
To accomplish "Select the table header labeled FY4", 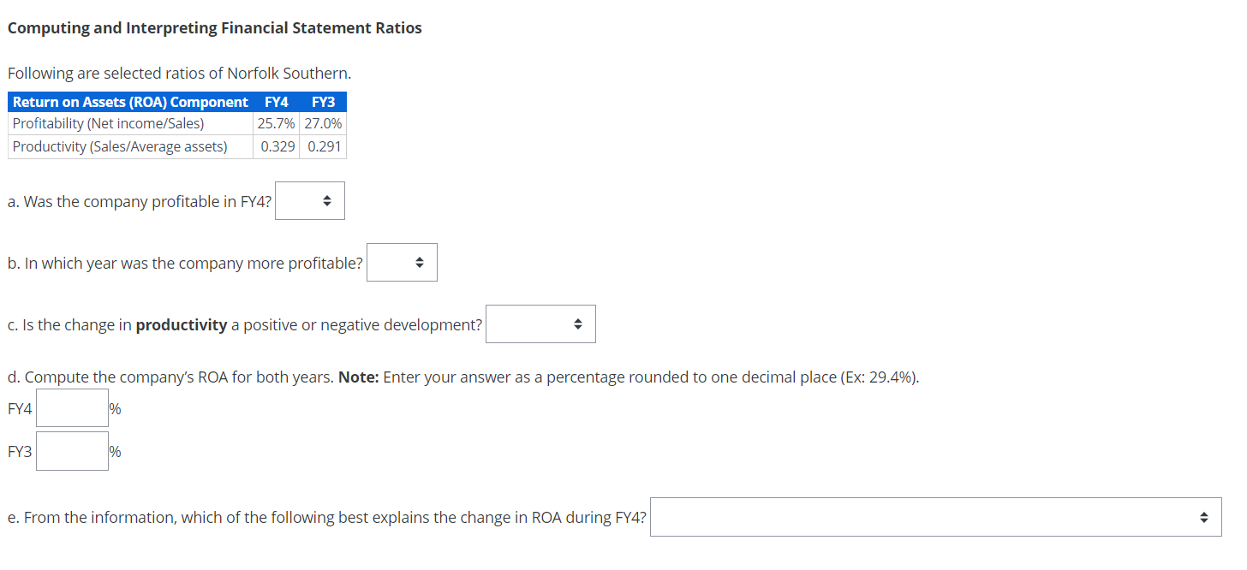I will 276,101.
